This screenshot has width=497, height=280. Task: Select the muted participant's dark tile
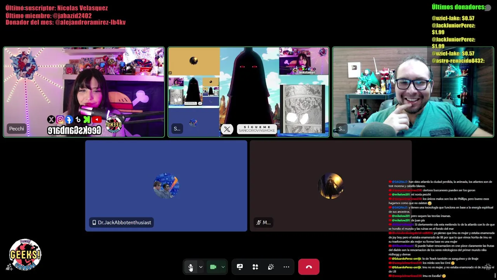[331, 186]
